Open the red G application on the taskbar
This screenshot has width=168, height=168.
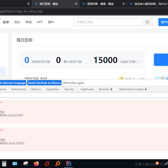pos(47,164)
